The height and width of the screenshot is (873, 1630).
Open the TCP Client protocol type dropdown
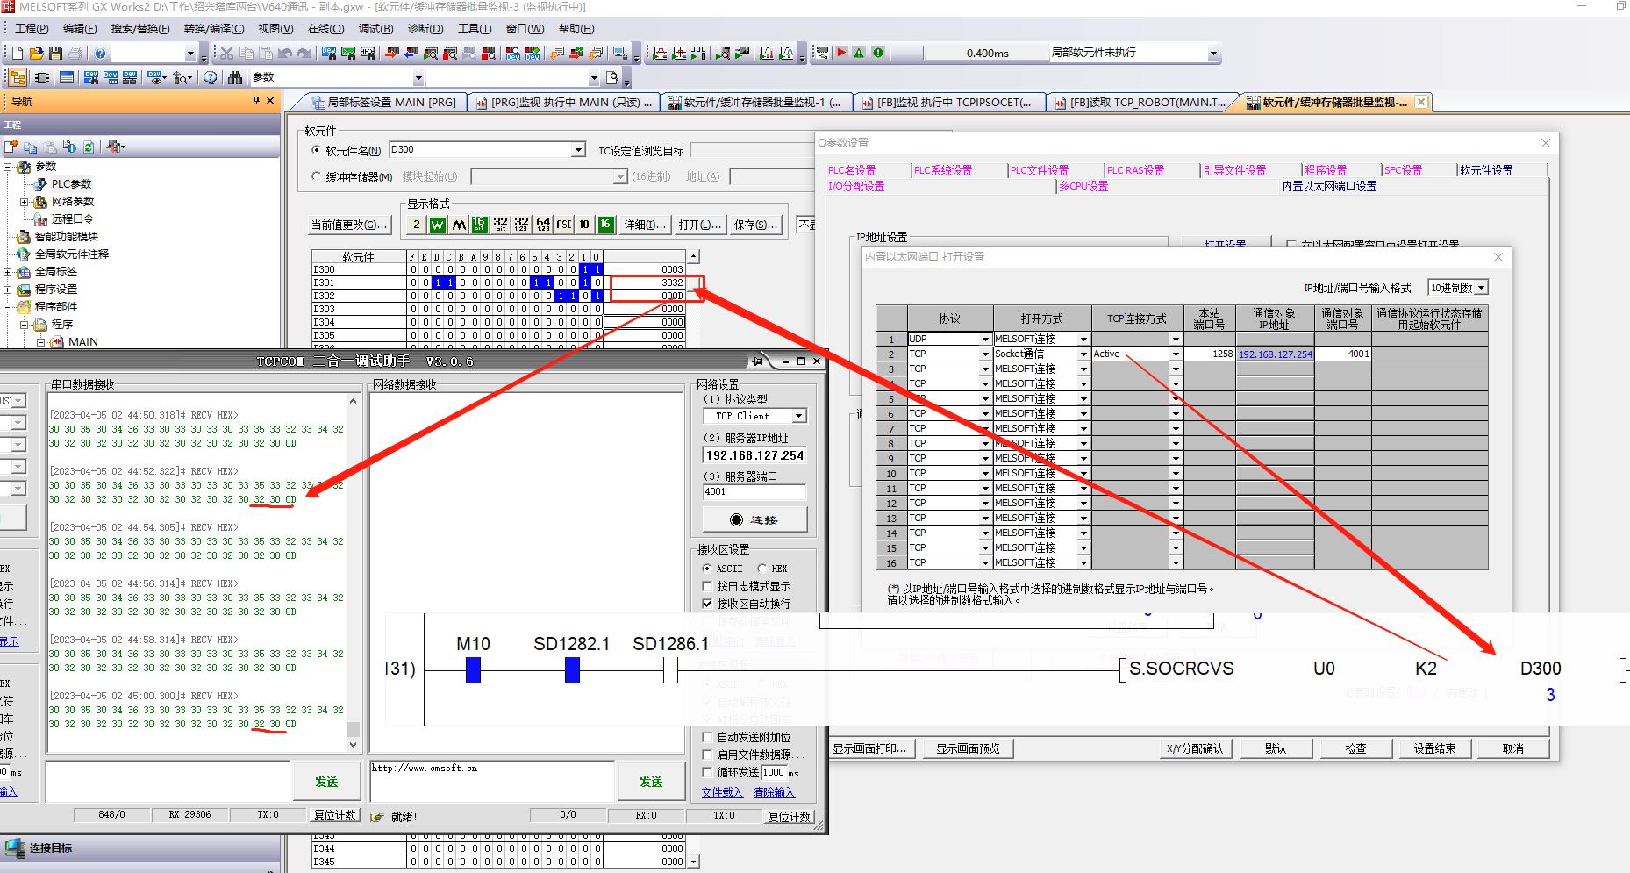coord(798,416)
